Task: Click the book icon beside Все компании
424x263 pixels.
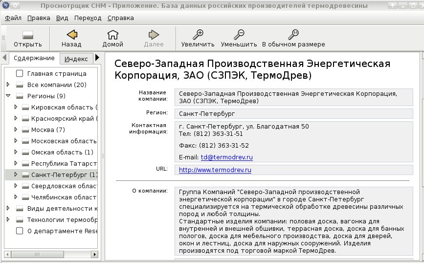Action: coord(20,85)
